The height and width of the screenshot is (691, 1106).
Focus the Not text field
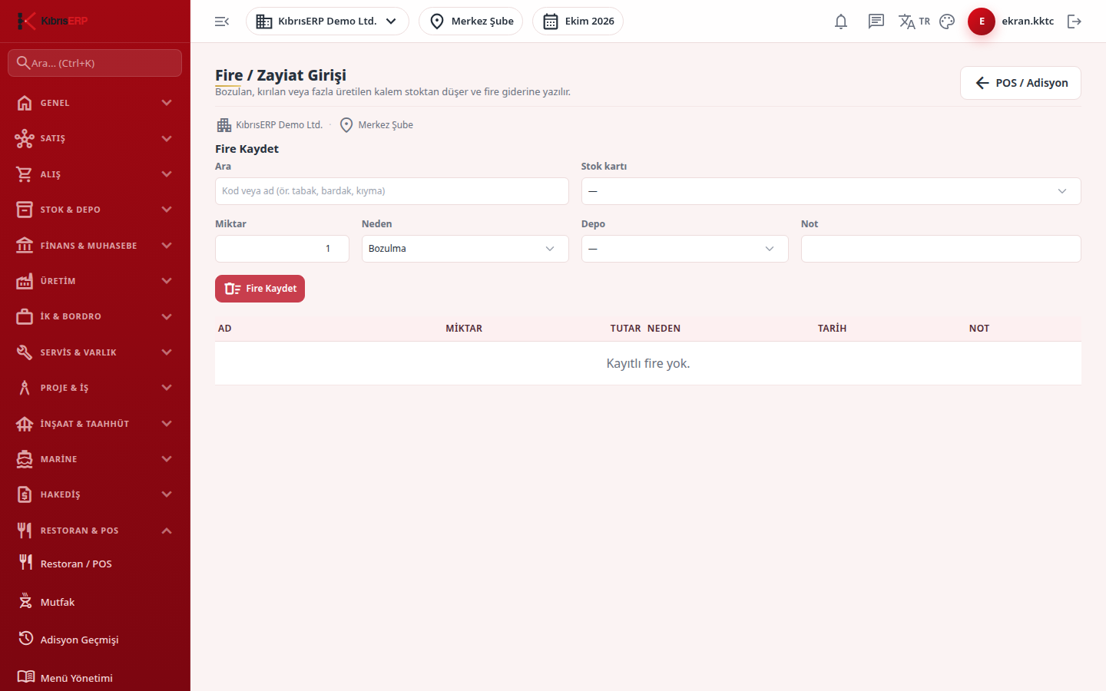(941, 249)
